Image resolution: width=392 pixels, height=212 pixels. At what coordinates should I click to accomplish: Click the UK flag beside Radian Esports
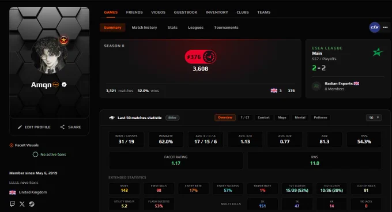click(356, 84)
